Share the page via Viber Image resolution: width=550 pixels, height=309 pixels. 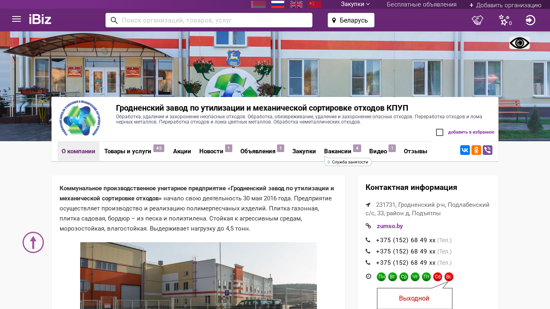(x=488, y=150)
